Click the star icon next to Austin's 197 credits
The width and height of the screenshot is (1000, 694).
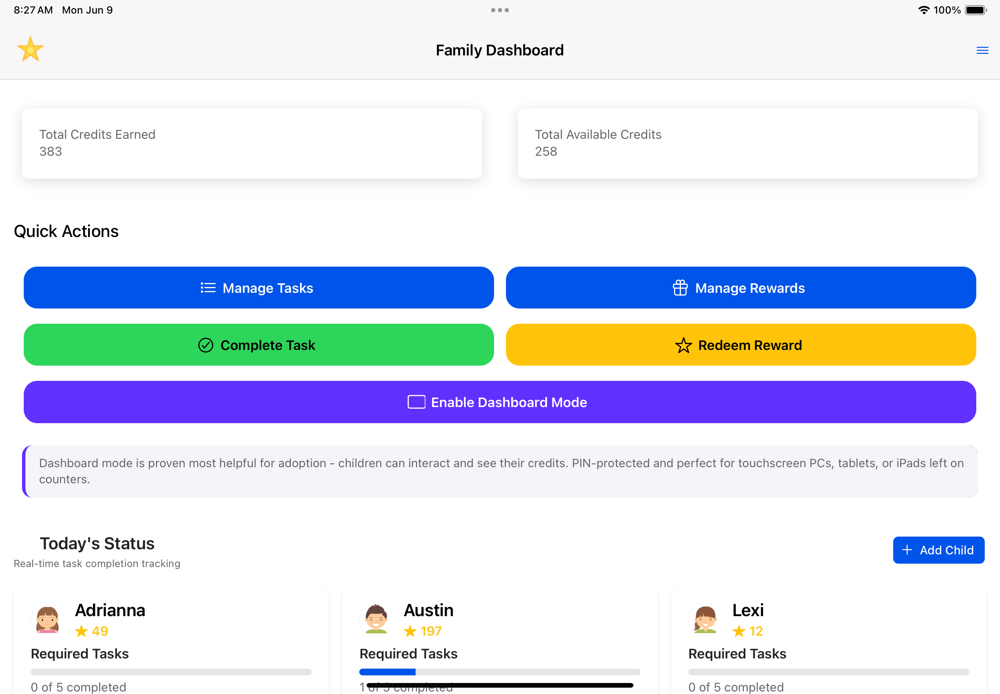[x=410, y=631]
